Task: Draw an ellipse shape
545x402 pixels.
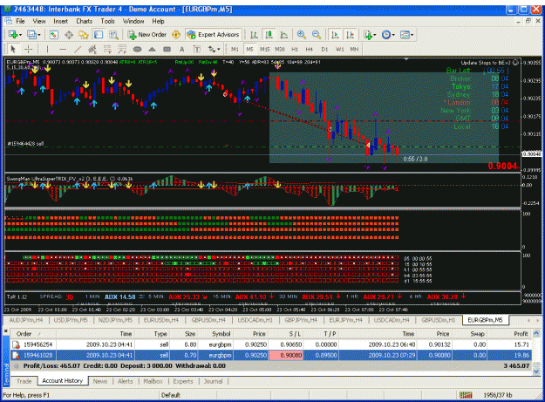Action: (137, 49)
